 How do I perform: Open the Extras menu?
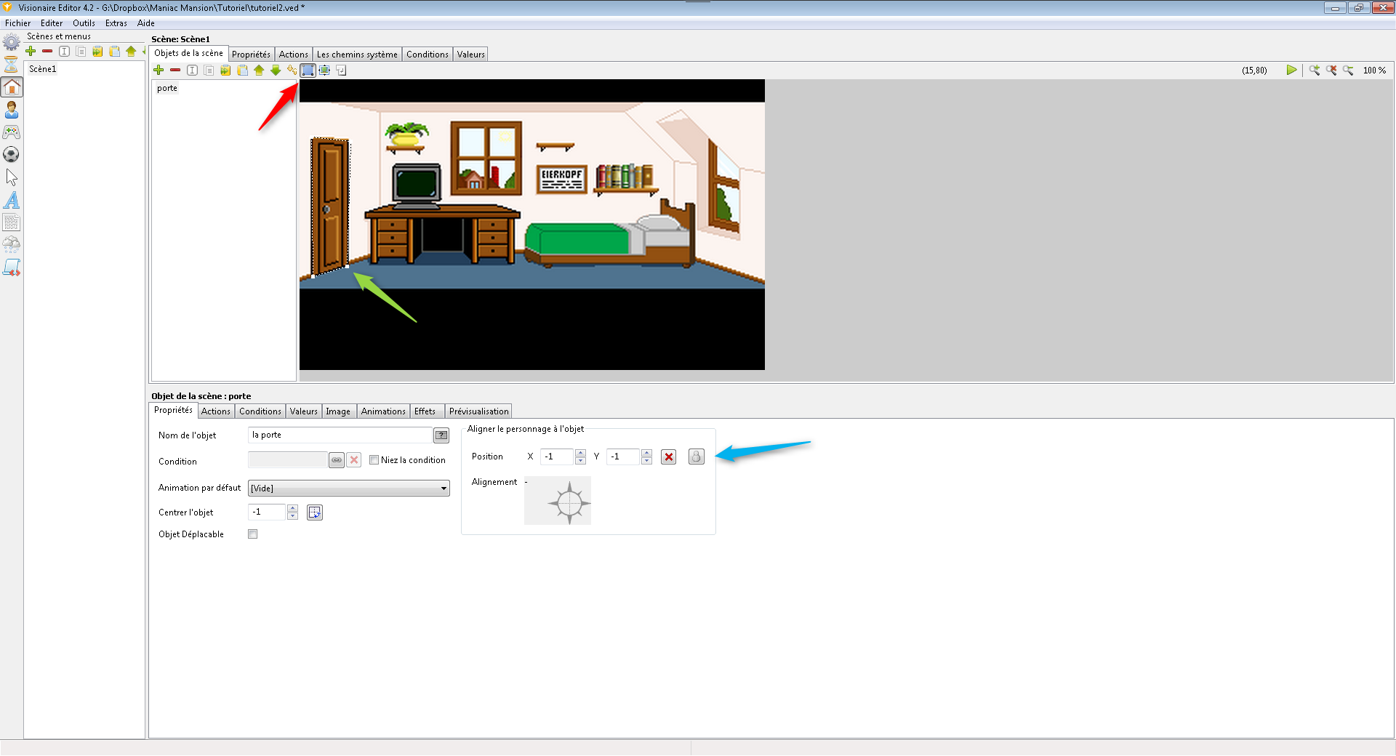click(x=116, y=23)
